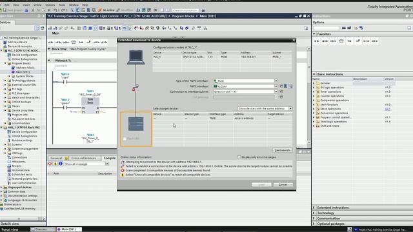Click the binoculars search icon beside the search field
Viewport: 413px width, 232px height.
pyautogui.click(x=203, y=10)
